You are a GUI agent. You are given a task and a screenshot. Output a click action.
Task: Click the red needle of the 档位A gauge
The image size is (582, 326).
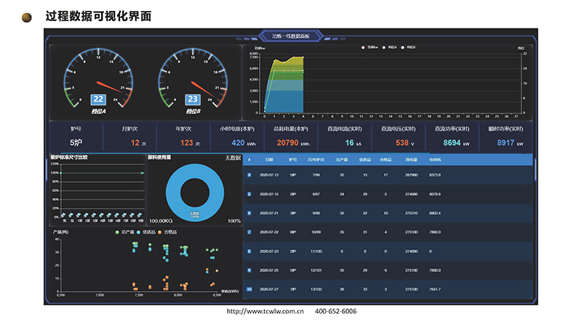(109, 87)
